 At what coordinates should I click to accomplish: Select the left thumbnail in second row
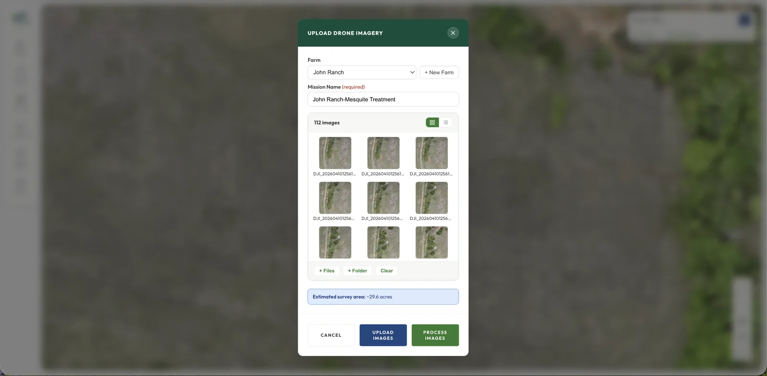pyautogui.click(x=335, y=198)
